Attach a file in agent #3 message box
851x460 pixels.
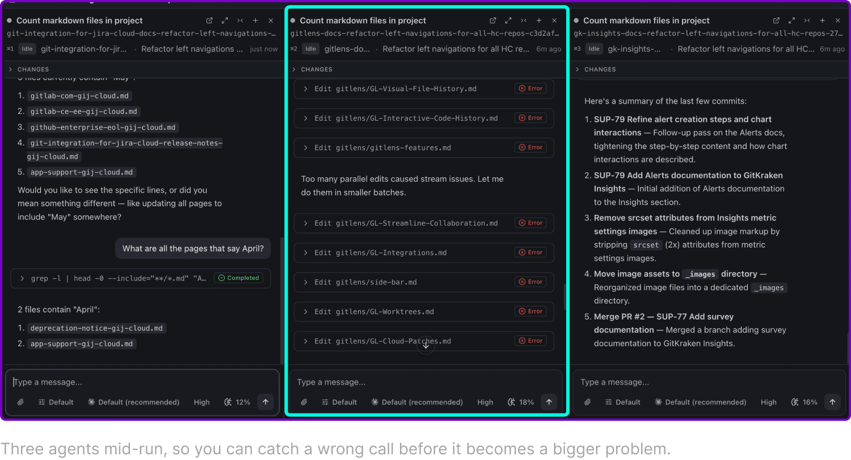point(588,402)
